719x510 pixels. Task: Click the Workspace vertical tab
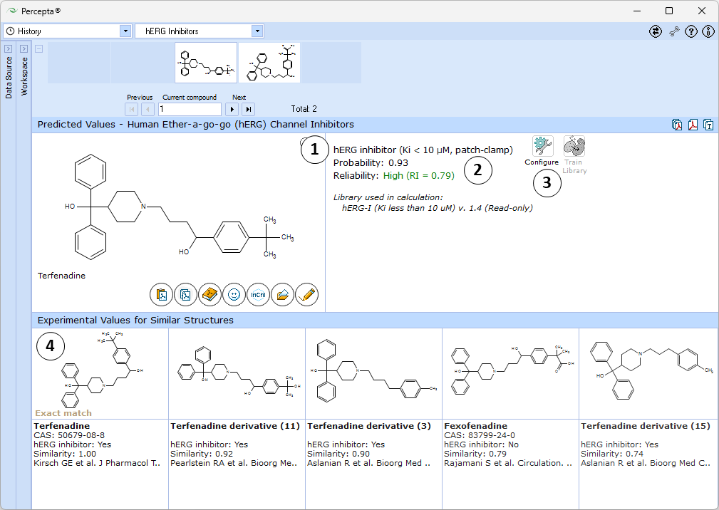[x=24, y=76]
